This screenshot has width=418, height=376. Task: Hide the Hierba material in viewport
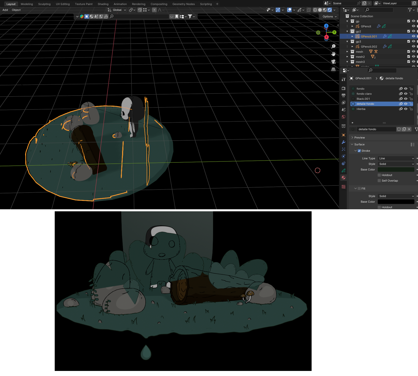tap(406, 109)
